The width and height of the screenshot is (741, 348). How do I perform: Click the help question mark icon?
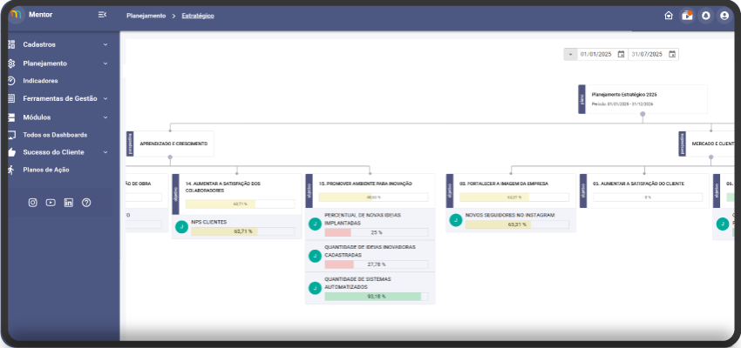[x=86, y=203]
